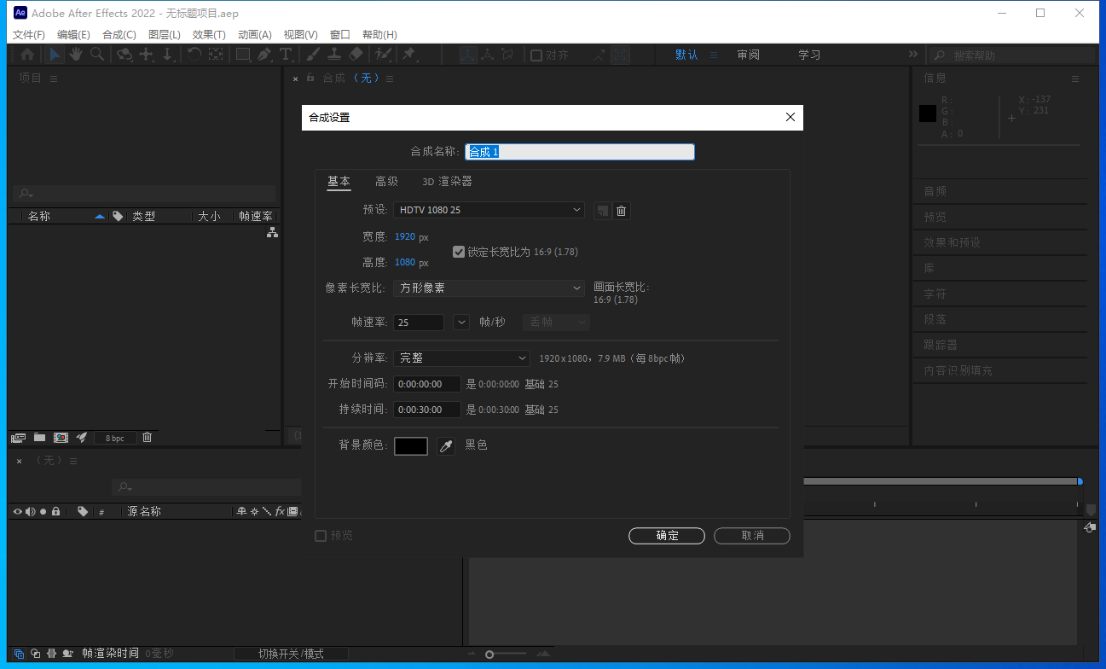1106x669 pixels.
Task: Click the Create New Composition icon
Action: tap(60, 437)
